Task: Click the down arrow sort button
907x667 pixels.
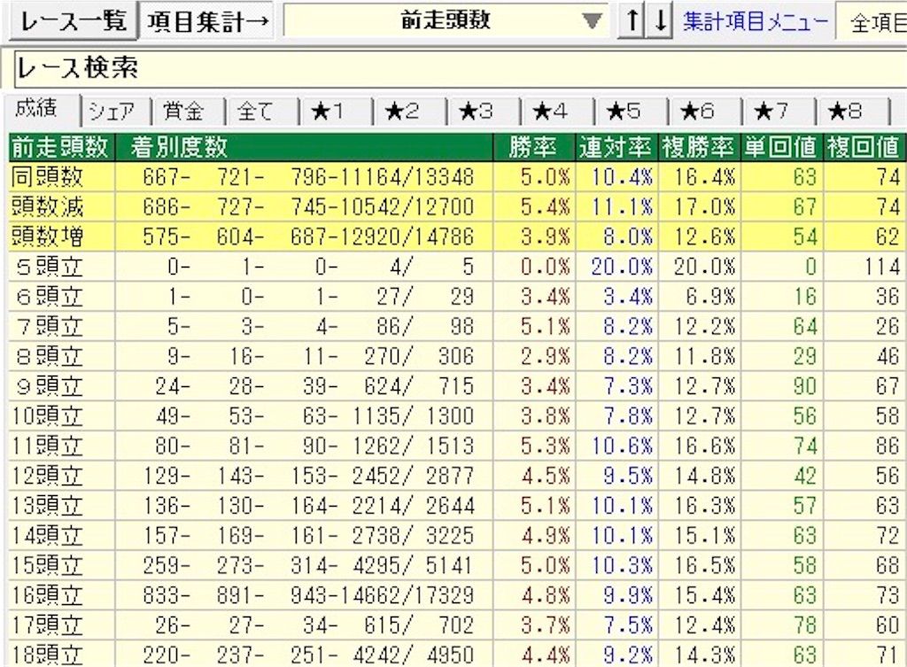Action: click(659, 21)
